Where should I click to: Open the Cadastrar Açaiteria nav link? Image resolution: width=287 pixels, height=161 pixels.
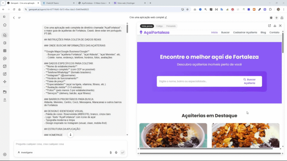pos(245,32)
